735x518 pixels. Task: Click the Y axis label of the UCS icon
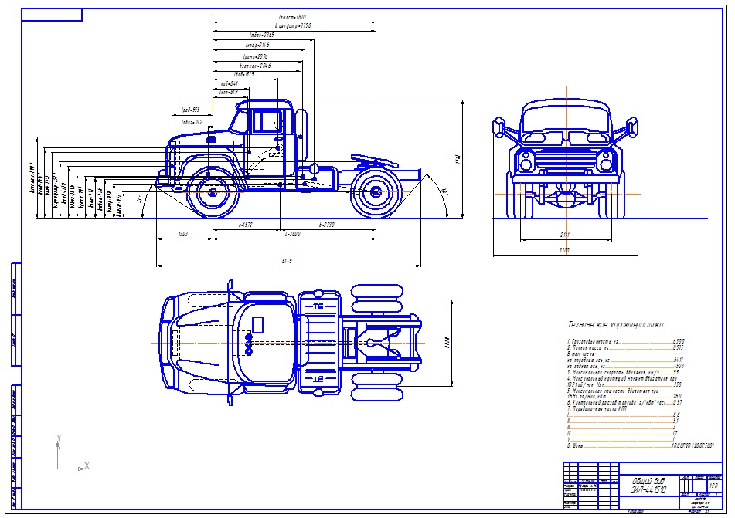(x=59, y=438)
